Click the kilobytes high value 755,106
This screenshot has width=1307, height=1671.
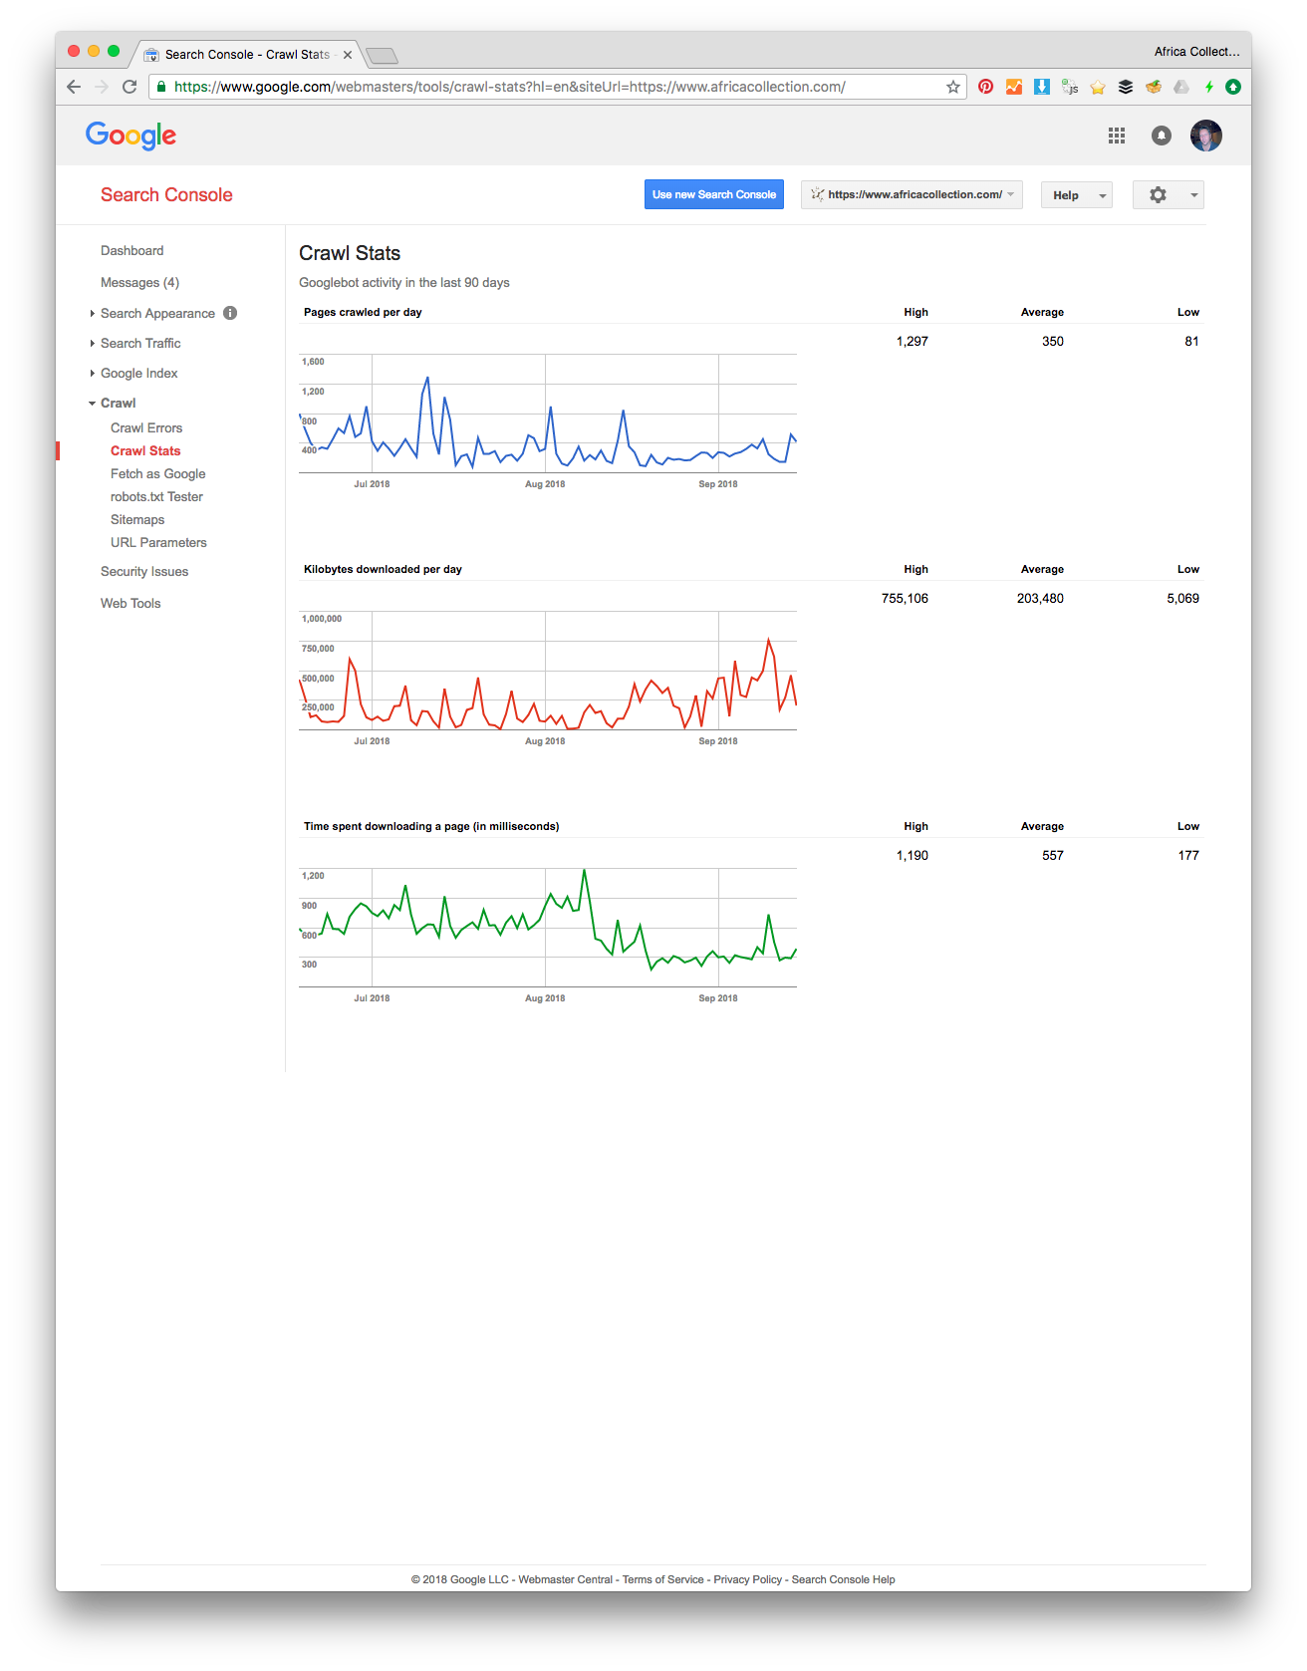click(x=905, y=598)
